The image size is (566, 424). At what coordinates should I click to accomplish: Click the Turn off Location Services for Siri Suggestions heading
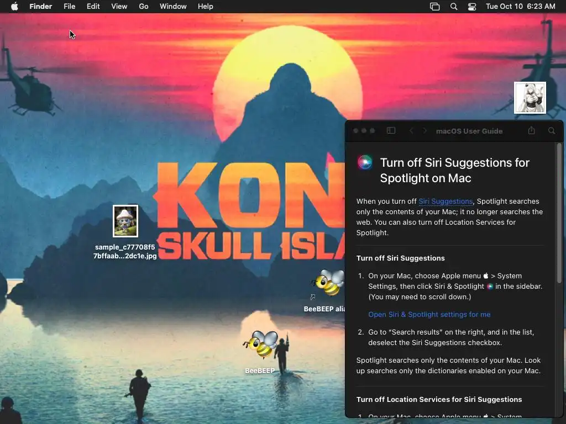(x=439, y=400)
